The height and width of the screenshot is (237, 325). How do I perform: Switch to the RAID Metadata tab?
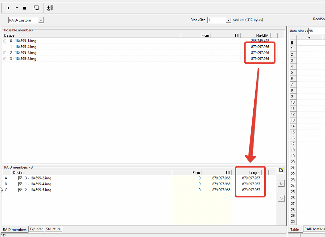click(x=314, y=229)
